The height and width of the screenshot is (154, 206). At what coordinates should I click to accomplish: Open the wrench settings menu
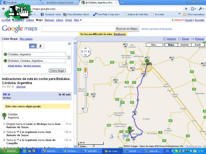(x=201, y=9)
